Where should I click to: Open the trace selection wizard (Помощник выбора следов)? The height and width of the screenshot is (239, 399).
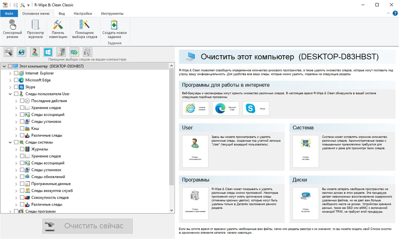pos(85,29)
